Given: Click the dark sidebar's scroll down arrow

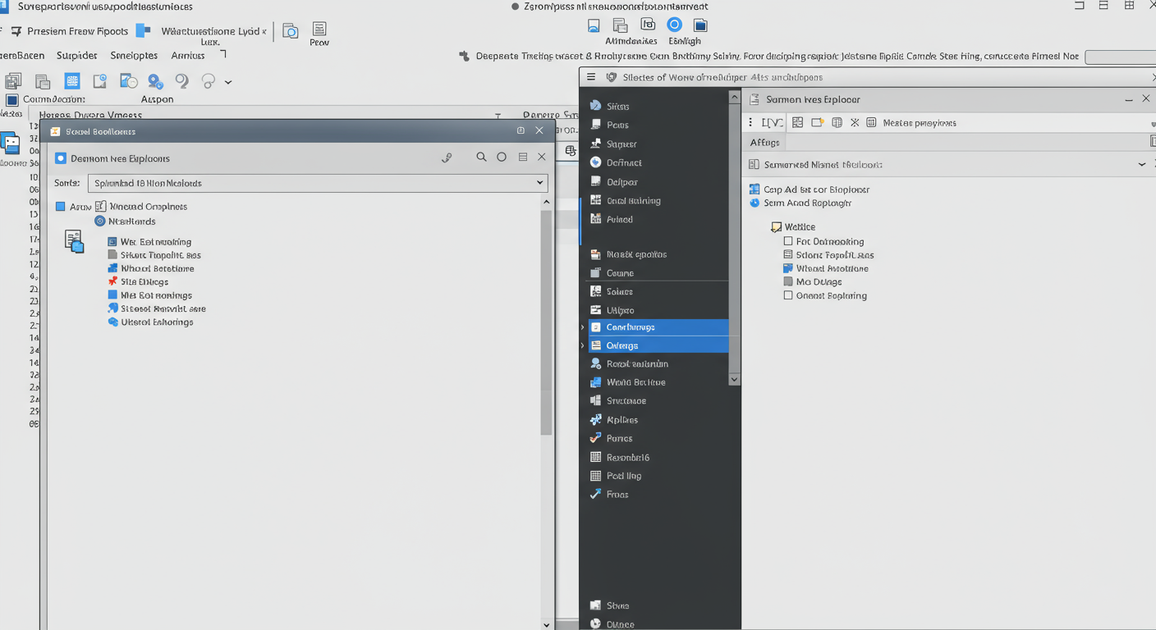Looking at the screenshot, I should click(734, 380).
